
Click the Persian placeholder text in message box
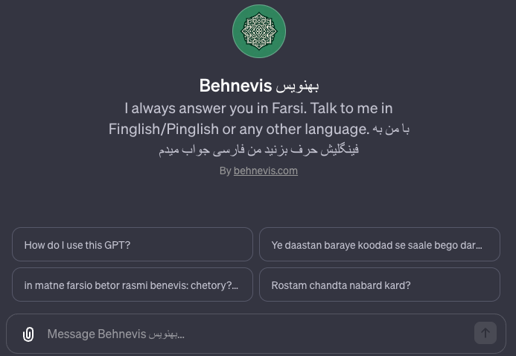[x=165, y=334]
